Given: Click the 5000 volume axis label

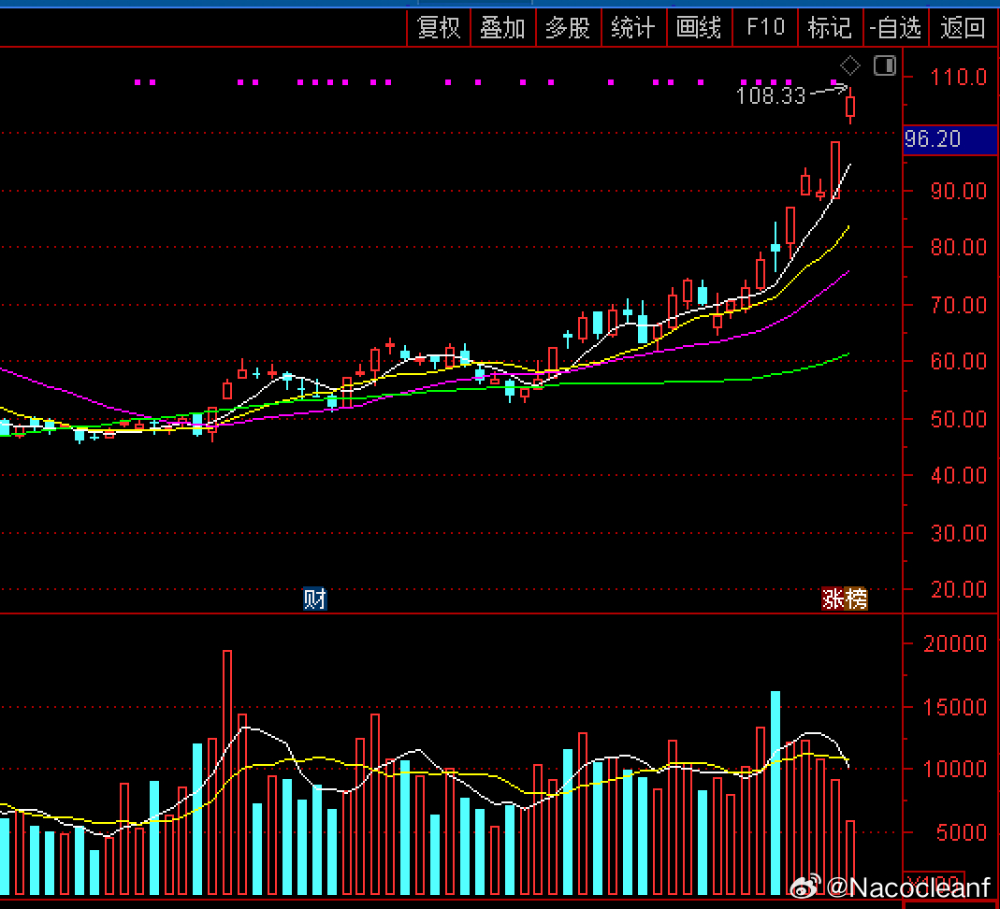Looking at the screenshot, I should click(963, 832).
